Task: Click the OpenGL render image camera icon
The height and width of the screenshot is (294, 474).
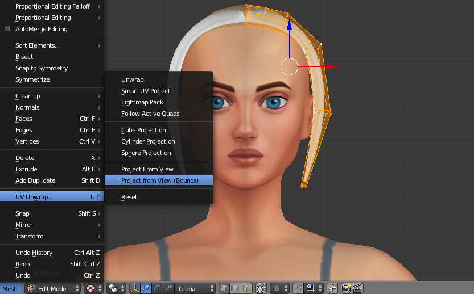Action: [346, 288]
